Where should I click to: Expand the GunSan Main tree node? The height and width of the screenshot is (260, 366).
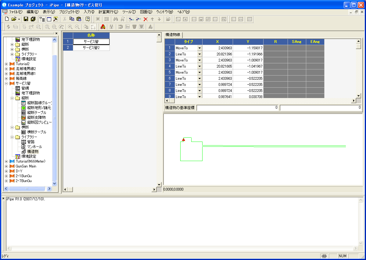[6, 166]
